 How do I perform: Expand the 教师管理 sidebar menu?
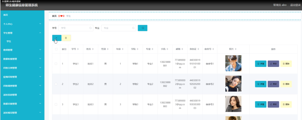22,50
